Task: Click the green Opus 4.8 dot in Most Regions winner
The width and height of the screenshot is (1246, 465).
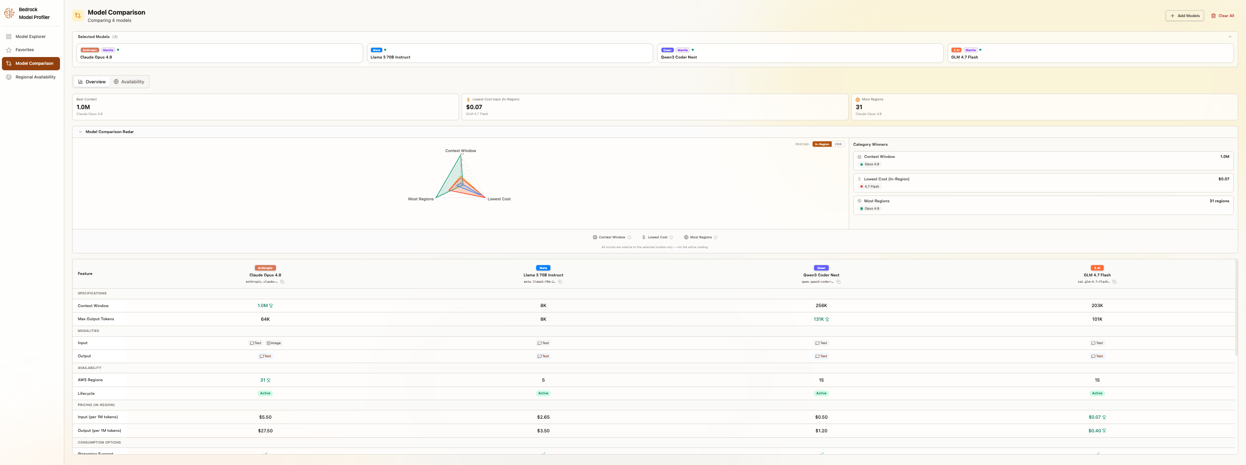Action: [x=861, y=209]
